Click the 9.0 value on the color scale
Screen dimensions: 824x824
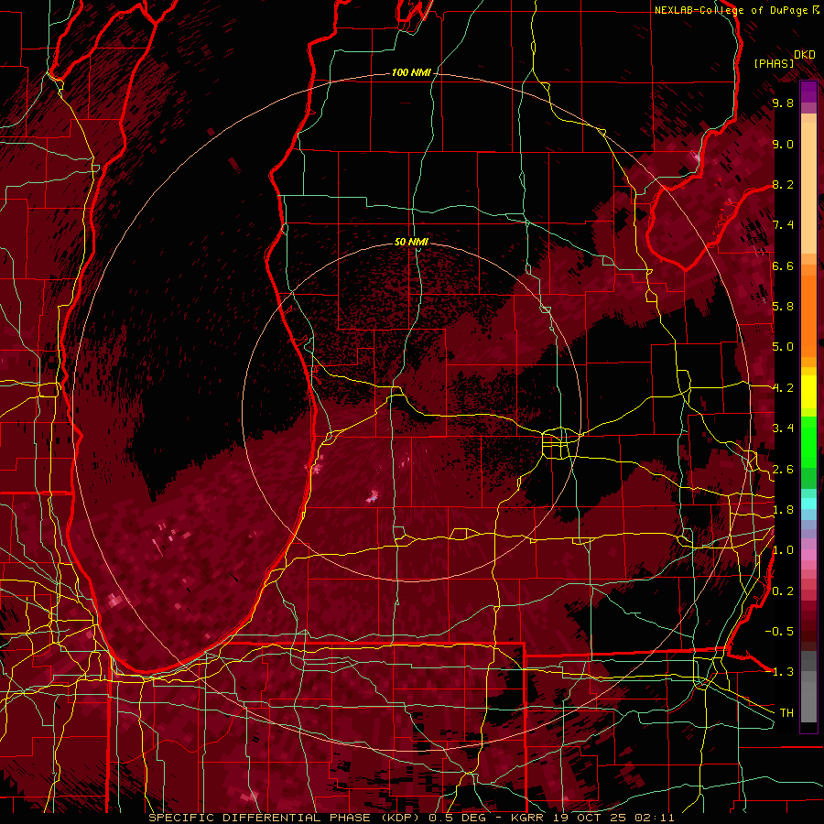[x=783, y=144]
